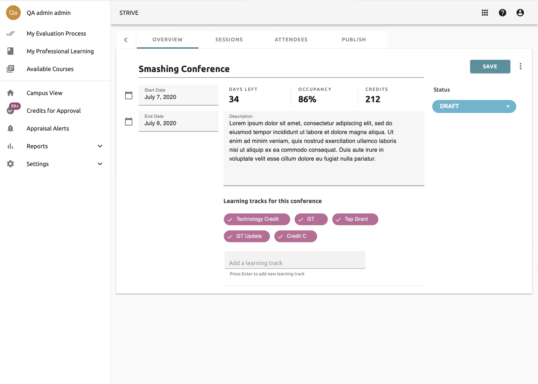
Task: Toggle the Technology Credit track chip
Action: pyautogui.click(x=257, y=219)
